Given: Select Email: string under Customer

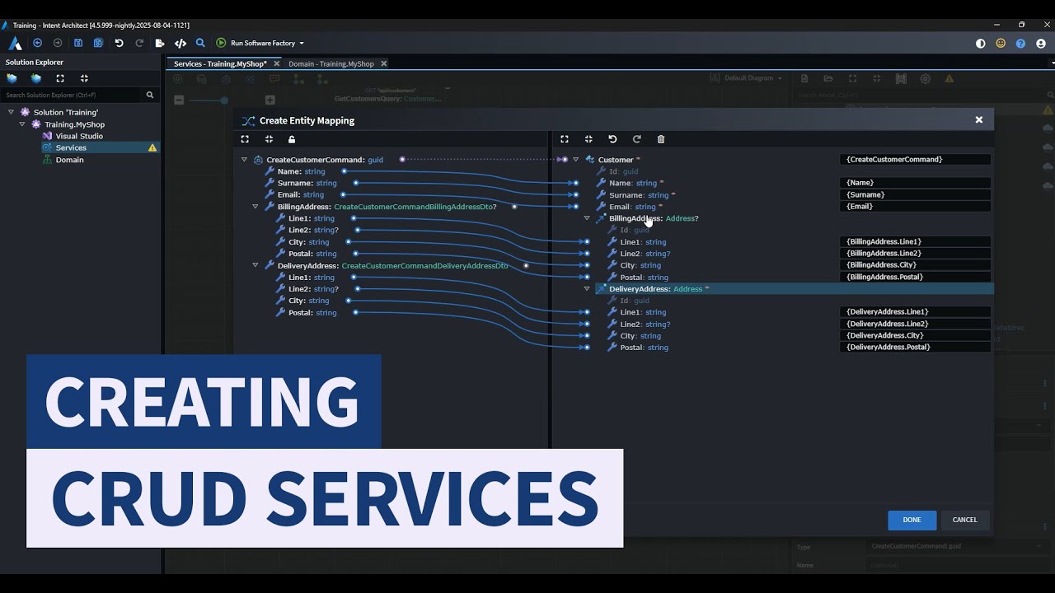Looking at the screenshot, I should coord(632,207).
